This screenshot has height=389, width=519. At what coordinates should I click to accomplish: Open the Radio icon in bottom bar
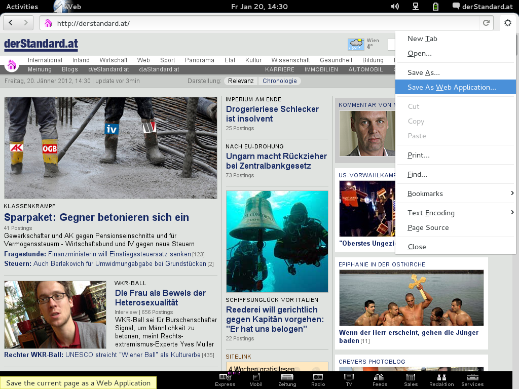pos(318,380)
